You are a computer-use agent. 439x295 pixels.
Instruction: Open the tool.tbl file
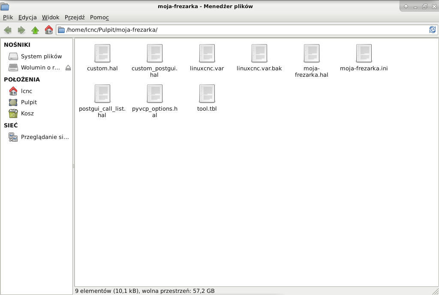tap(207, 93)
